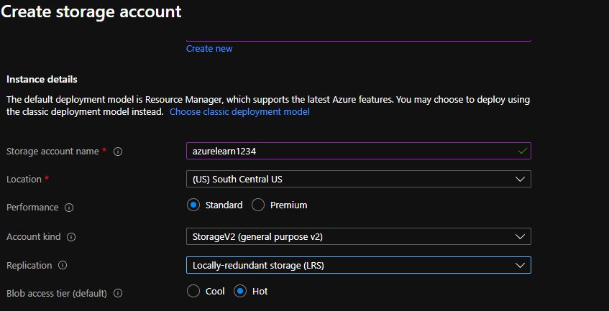Click info icon beside Storage account name
The height and width of the screenshot is (311, 609).
pyautogui.click(x=118, y=152)
